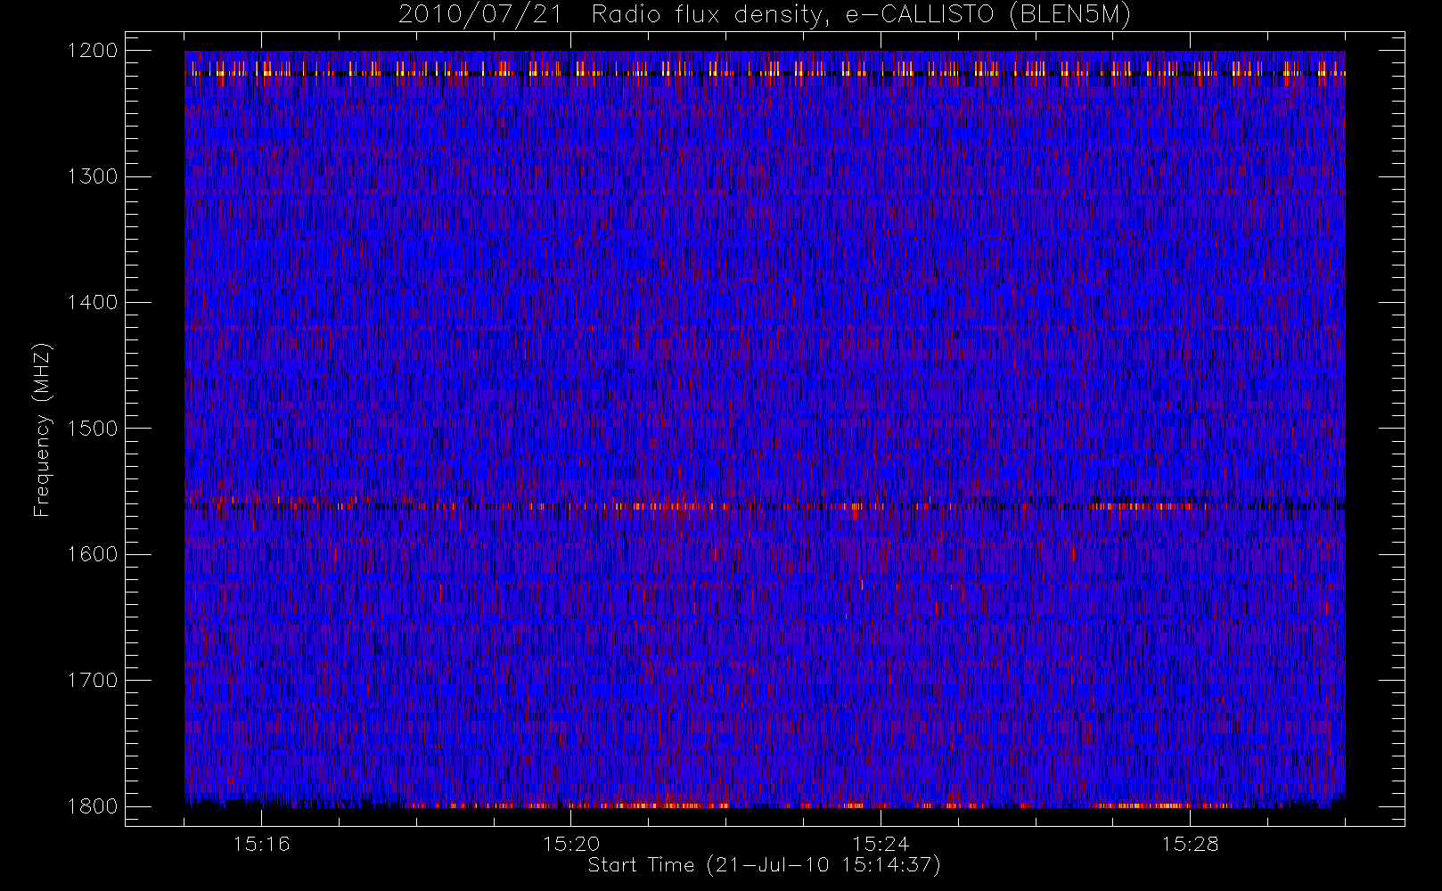
Task: Click the 1300 frequency tick label
Action: 93,176
